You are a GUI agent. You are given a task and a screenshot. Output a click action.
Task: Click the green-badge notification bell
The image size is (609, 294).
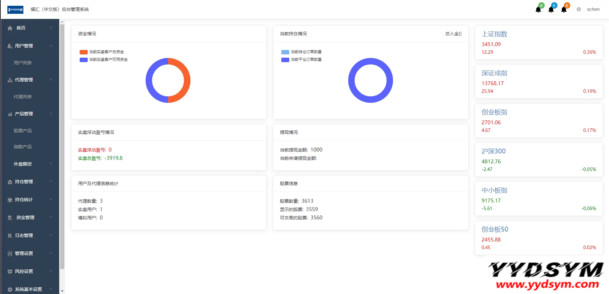538,9
